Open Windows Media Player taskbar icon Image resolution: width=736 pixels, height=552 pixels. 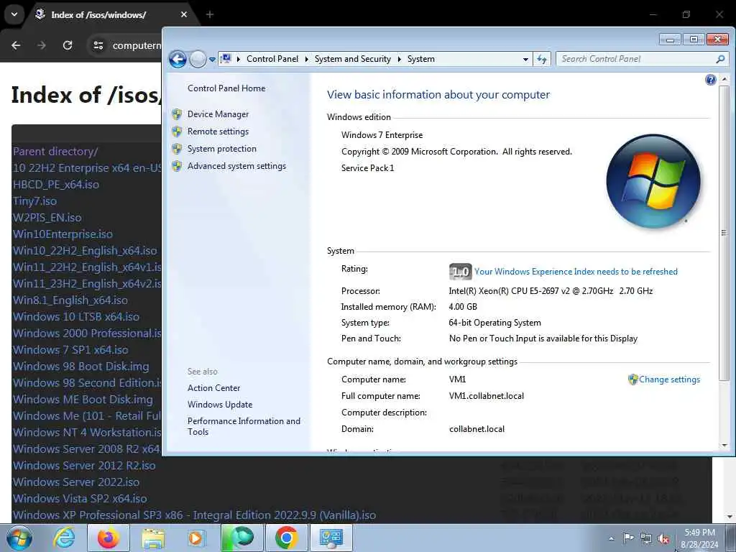(x=196, y=538)
